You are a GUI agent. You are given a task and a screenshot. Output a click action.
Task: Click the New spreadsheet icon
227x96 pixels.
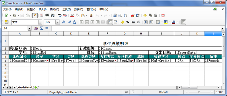[7, 15]
